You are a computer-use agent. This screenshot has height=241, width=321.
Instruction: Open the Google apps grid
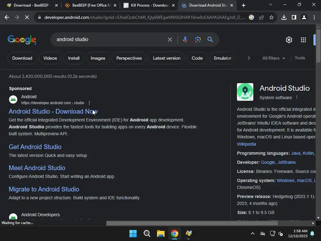303,40
